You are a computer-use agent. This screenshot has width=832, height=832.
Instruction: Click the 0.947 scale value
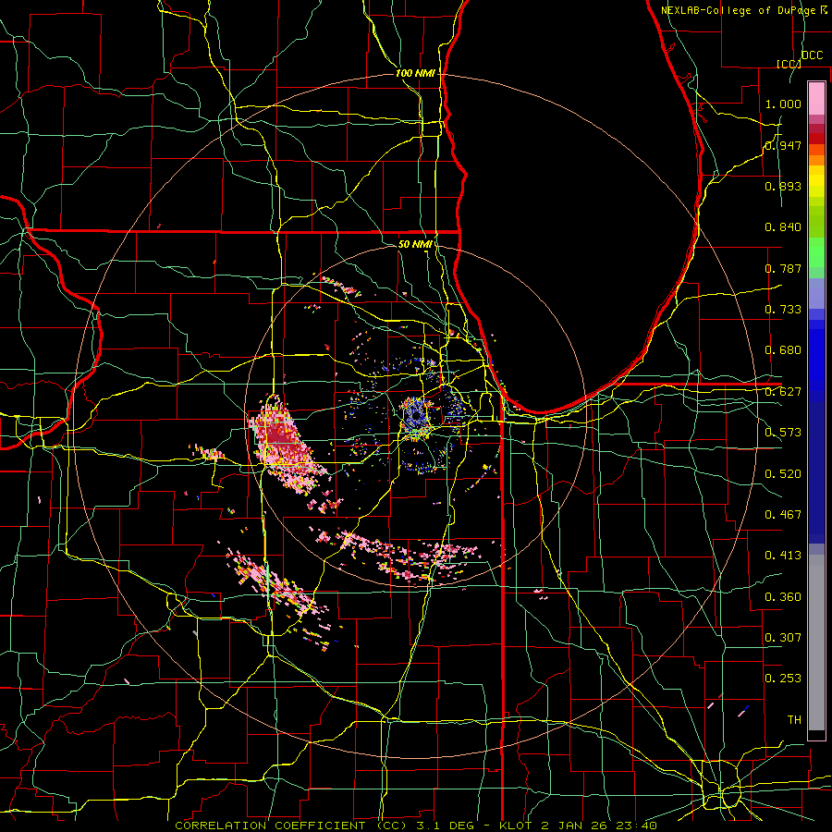pyautogui.click(x=783, y=145)
